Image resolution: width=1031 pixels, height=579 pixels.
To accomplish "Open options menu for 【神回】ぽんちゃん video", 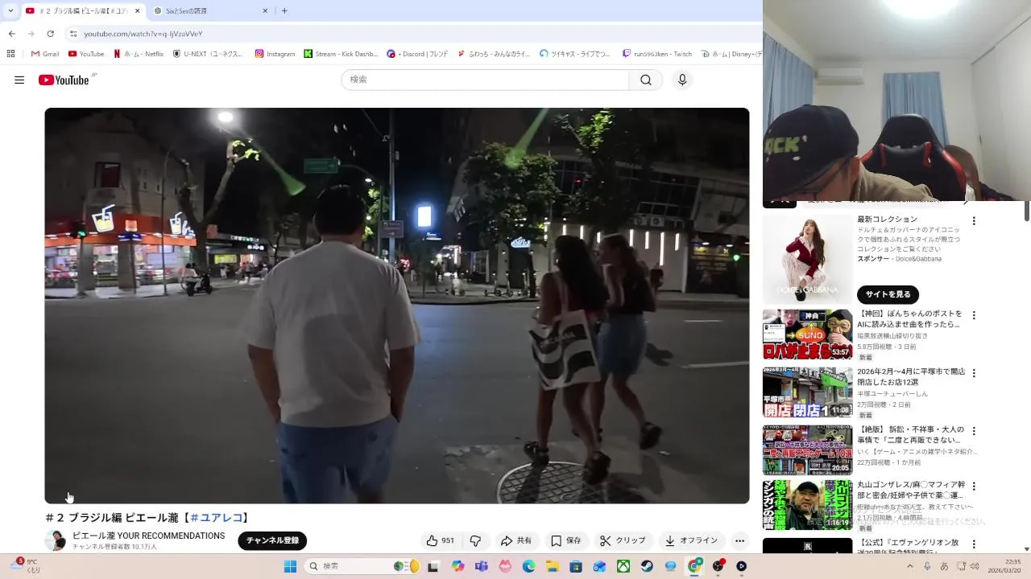I will [974, 315].
